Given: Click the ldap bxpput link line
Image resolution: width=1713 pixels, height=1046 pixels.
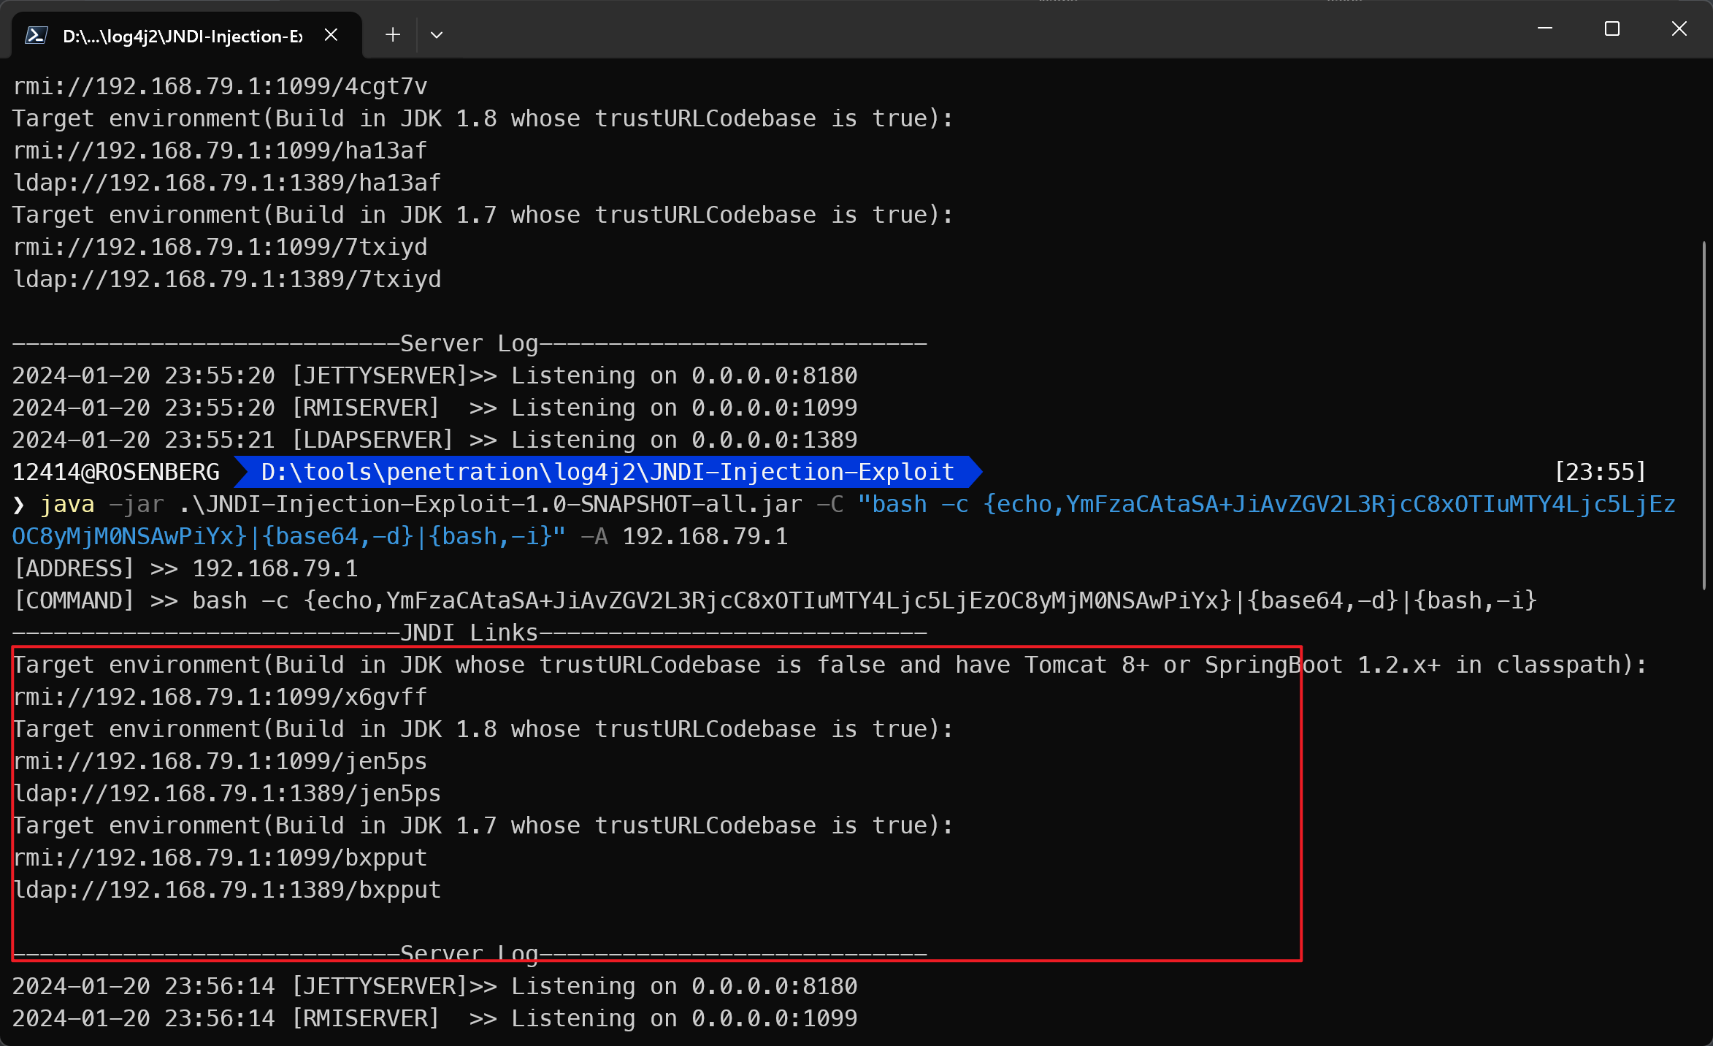Looking at the screenshot, I should click(x=227, y=890).
